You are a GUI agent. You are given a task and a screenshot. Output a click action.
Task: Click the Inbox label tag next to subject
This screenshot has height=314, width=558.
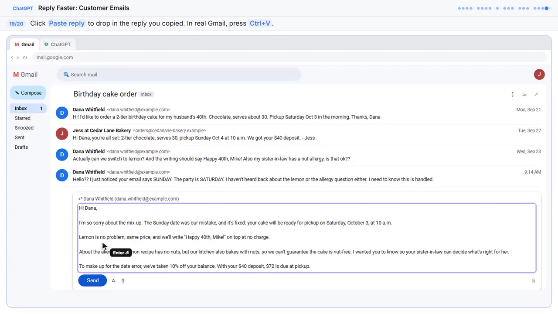point(146,94)
